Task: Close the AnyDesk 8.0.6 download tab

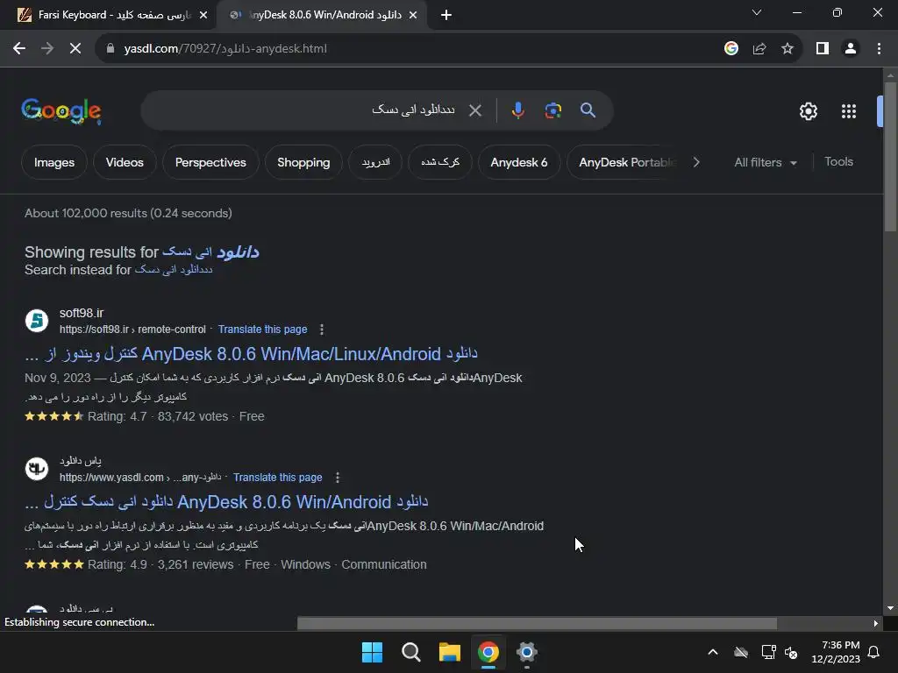Action: [413, 16]
